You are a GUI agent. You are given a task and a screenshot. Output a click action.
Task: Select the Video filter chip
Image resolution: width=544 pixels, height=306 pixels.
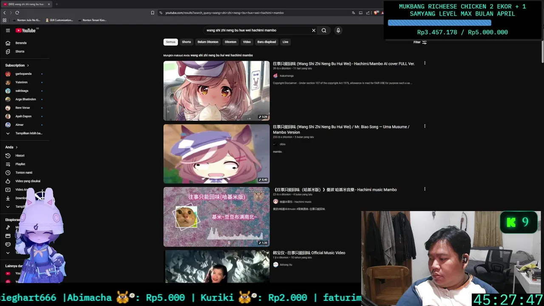point(247,42)
